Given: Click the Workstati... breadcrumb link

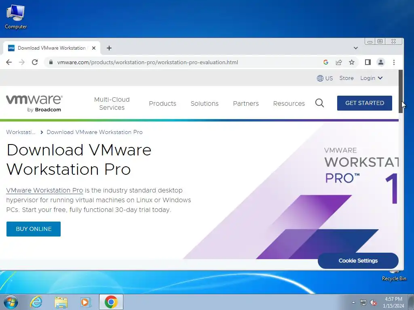Looking at the screenshot, I should (21, 132).
